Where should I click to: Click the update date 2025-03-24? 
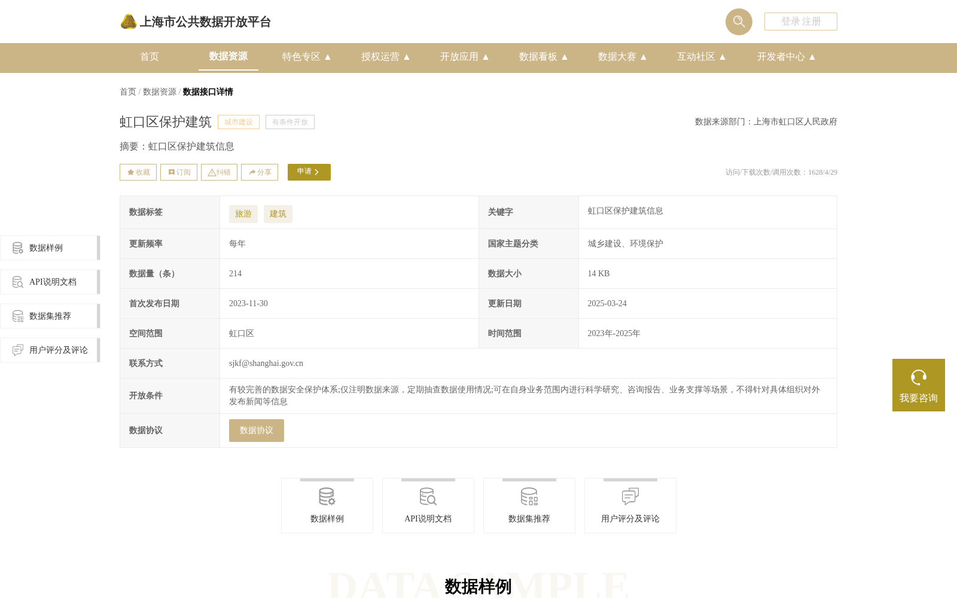(x=607, y=304)
